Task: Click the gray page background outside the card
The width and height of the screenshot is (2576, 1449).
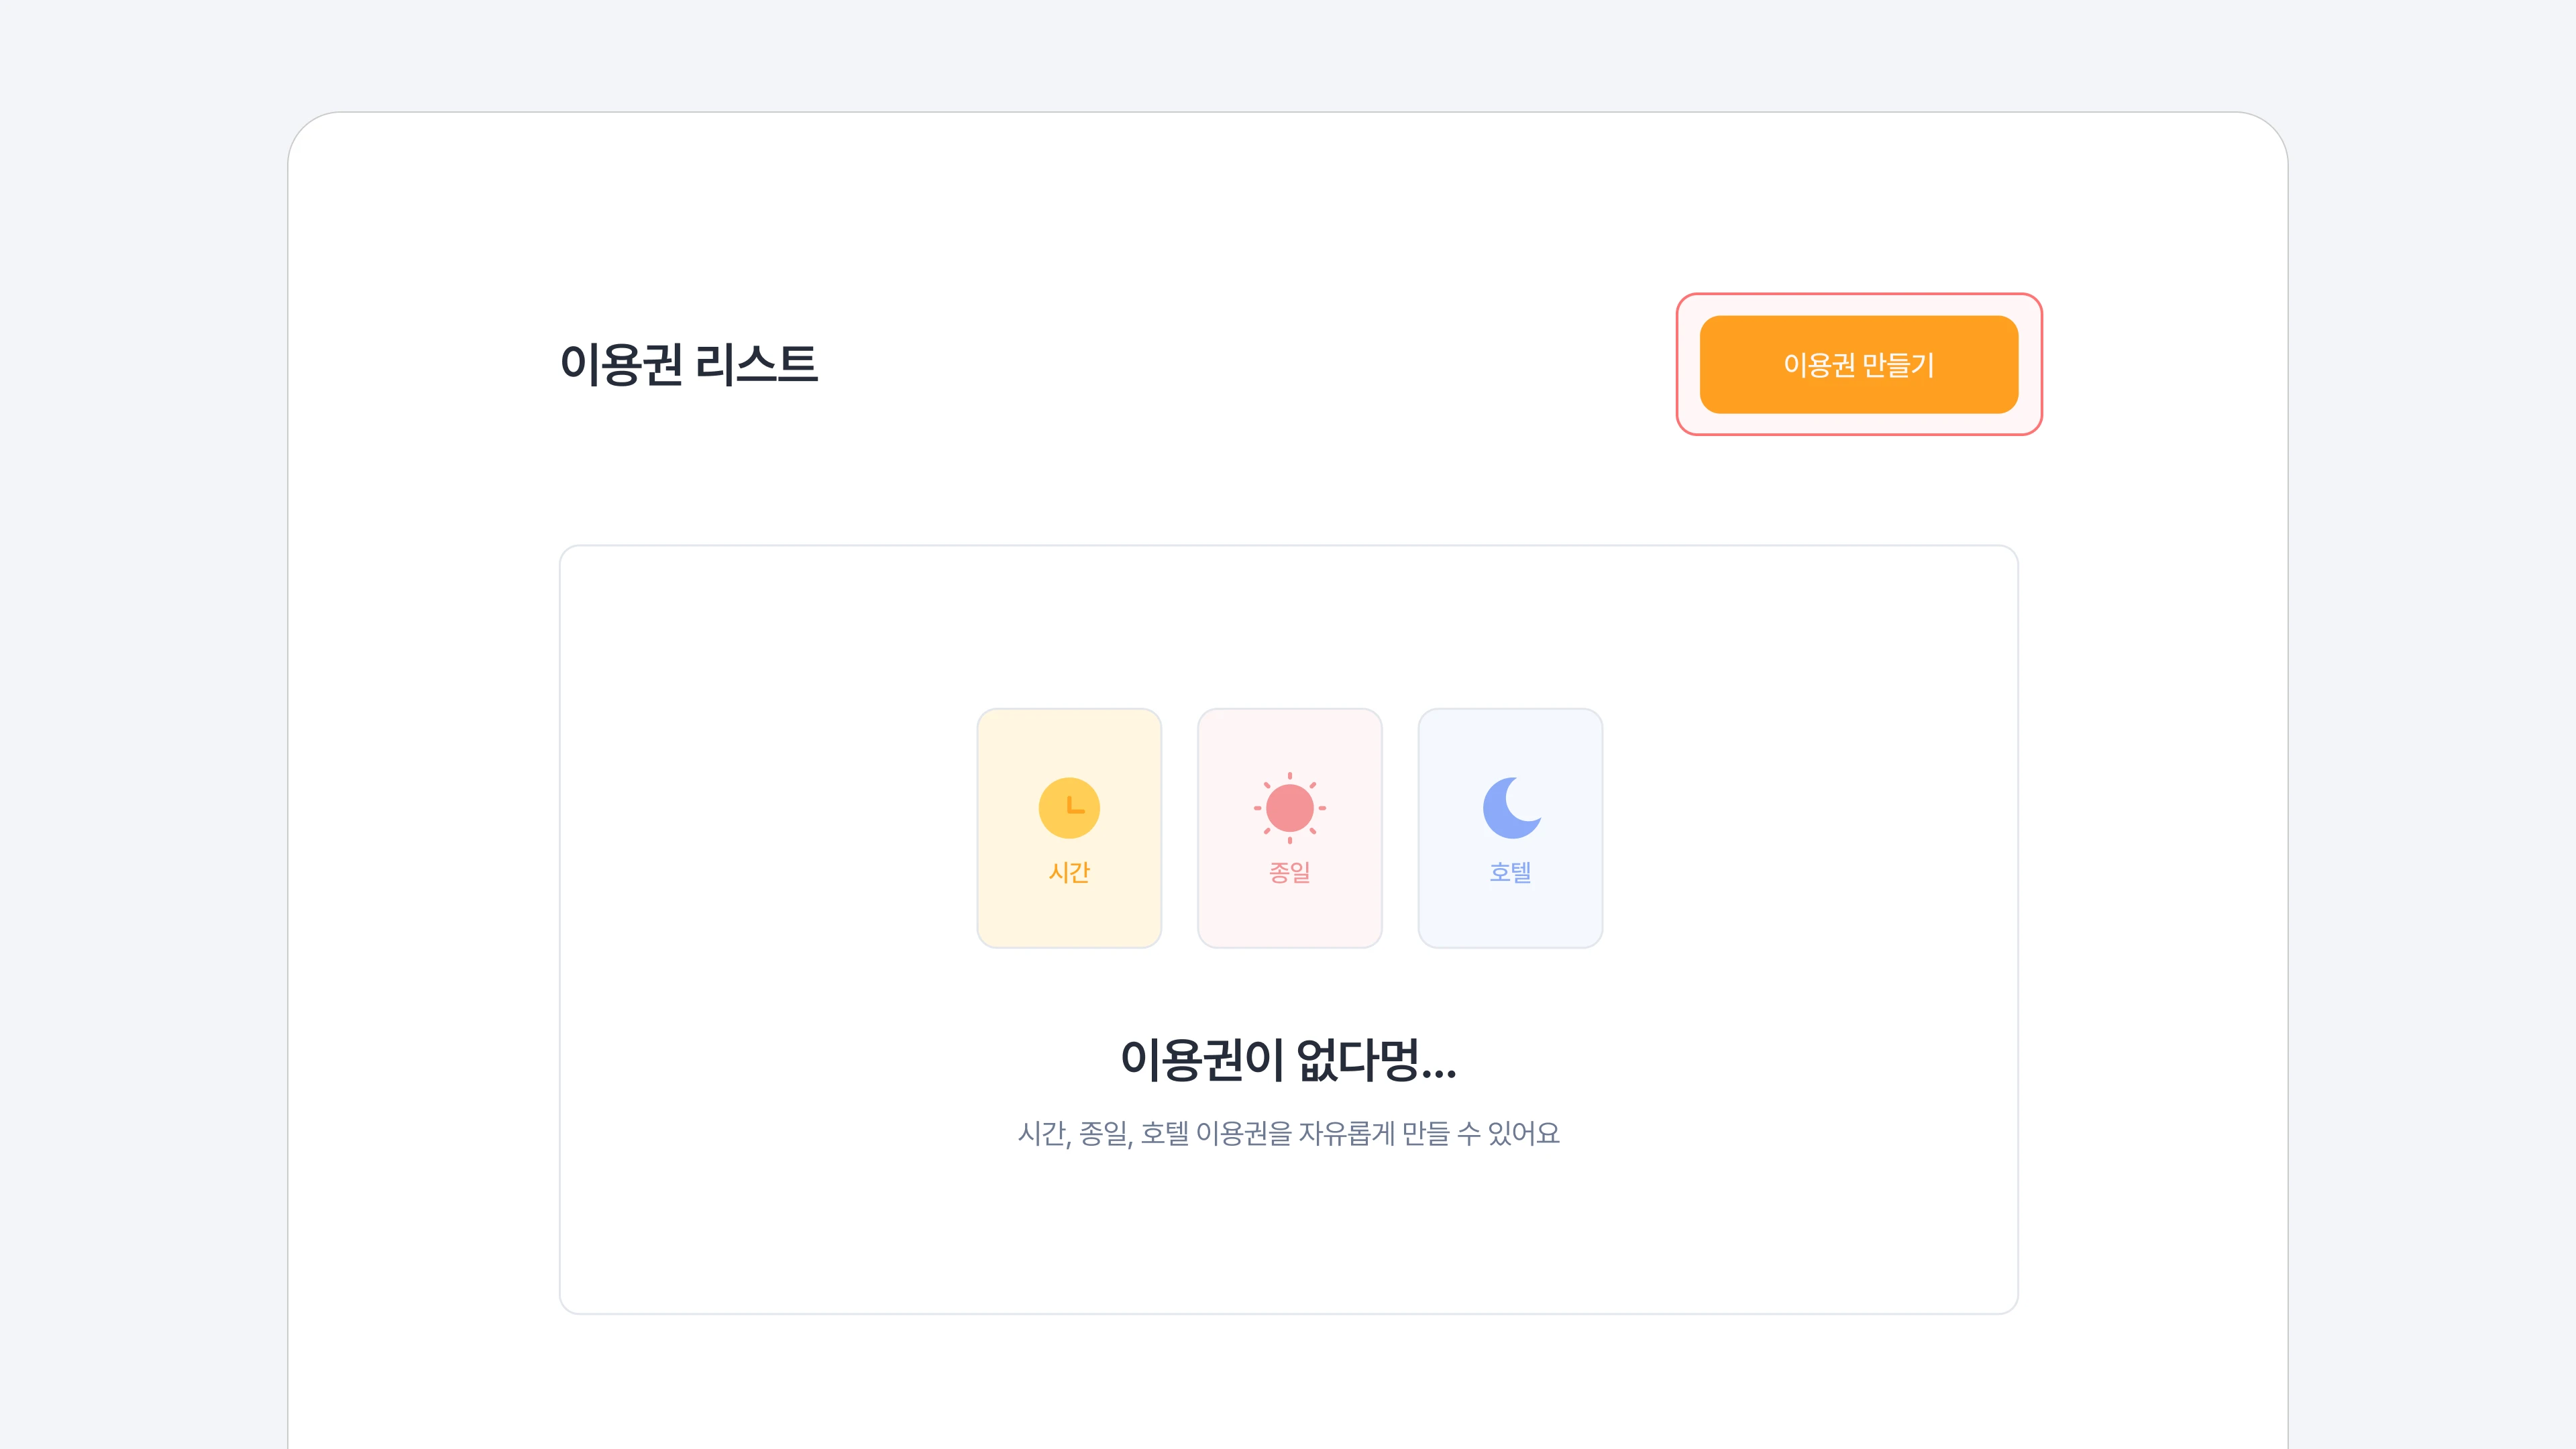Action: click(140, 700)
